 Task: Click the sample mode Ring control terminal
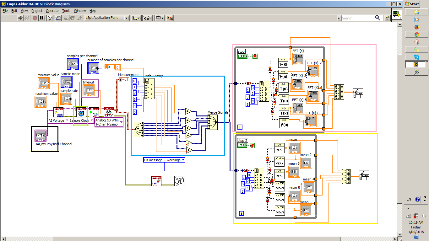coord(66,82)
